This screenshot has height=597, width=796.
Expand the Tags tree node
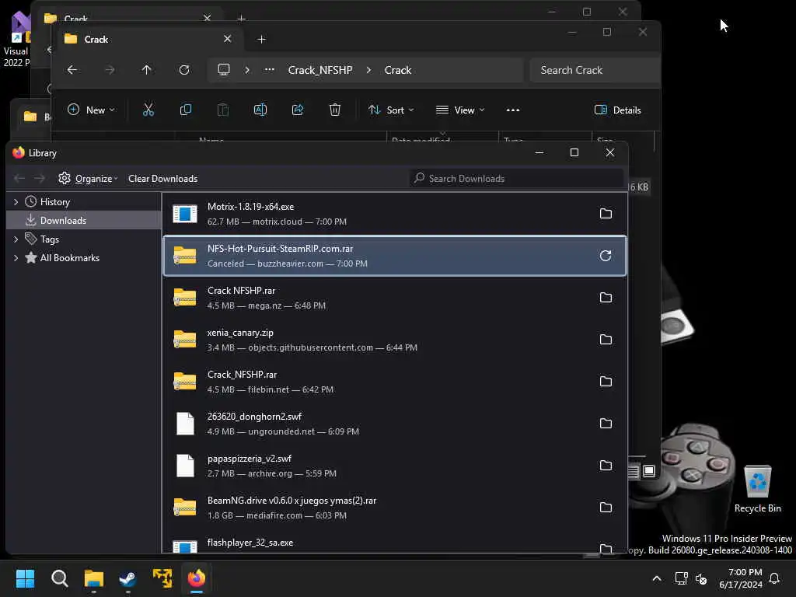tap(16, 239)
